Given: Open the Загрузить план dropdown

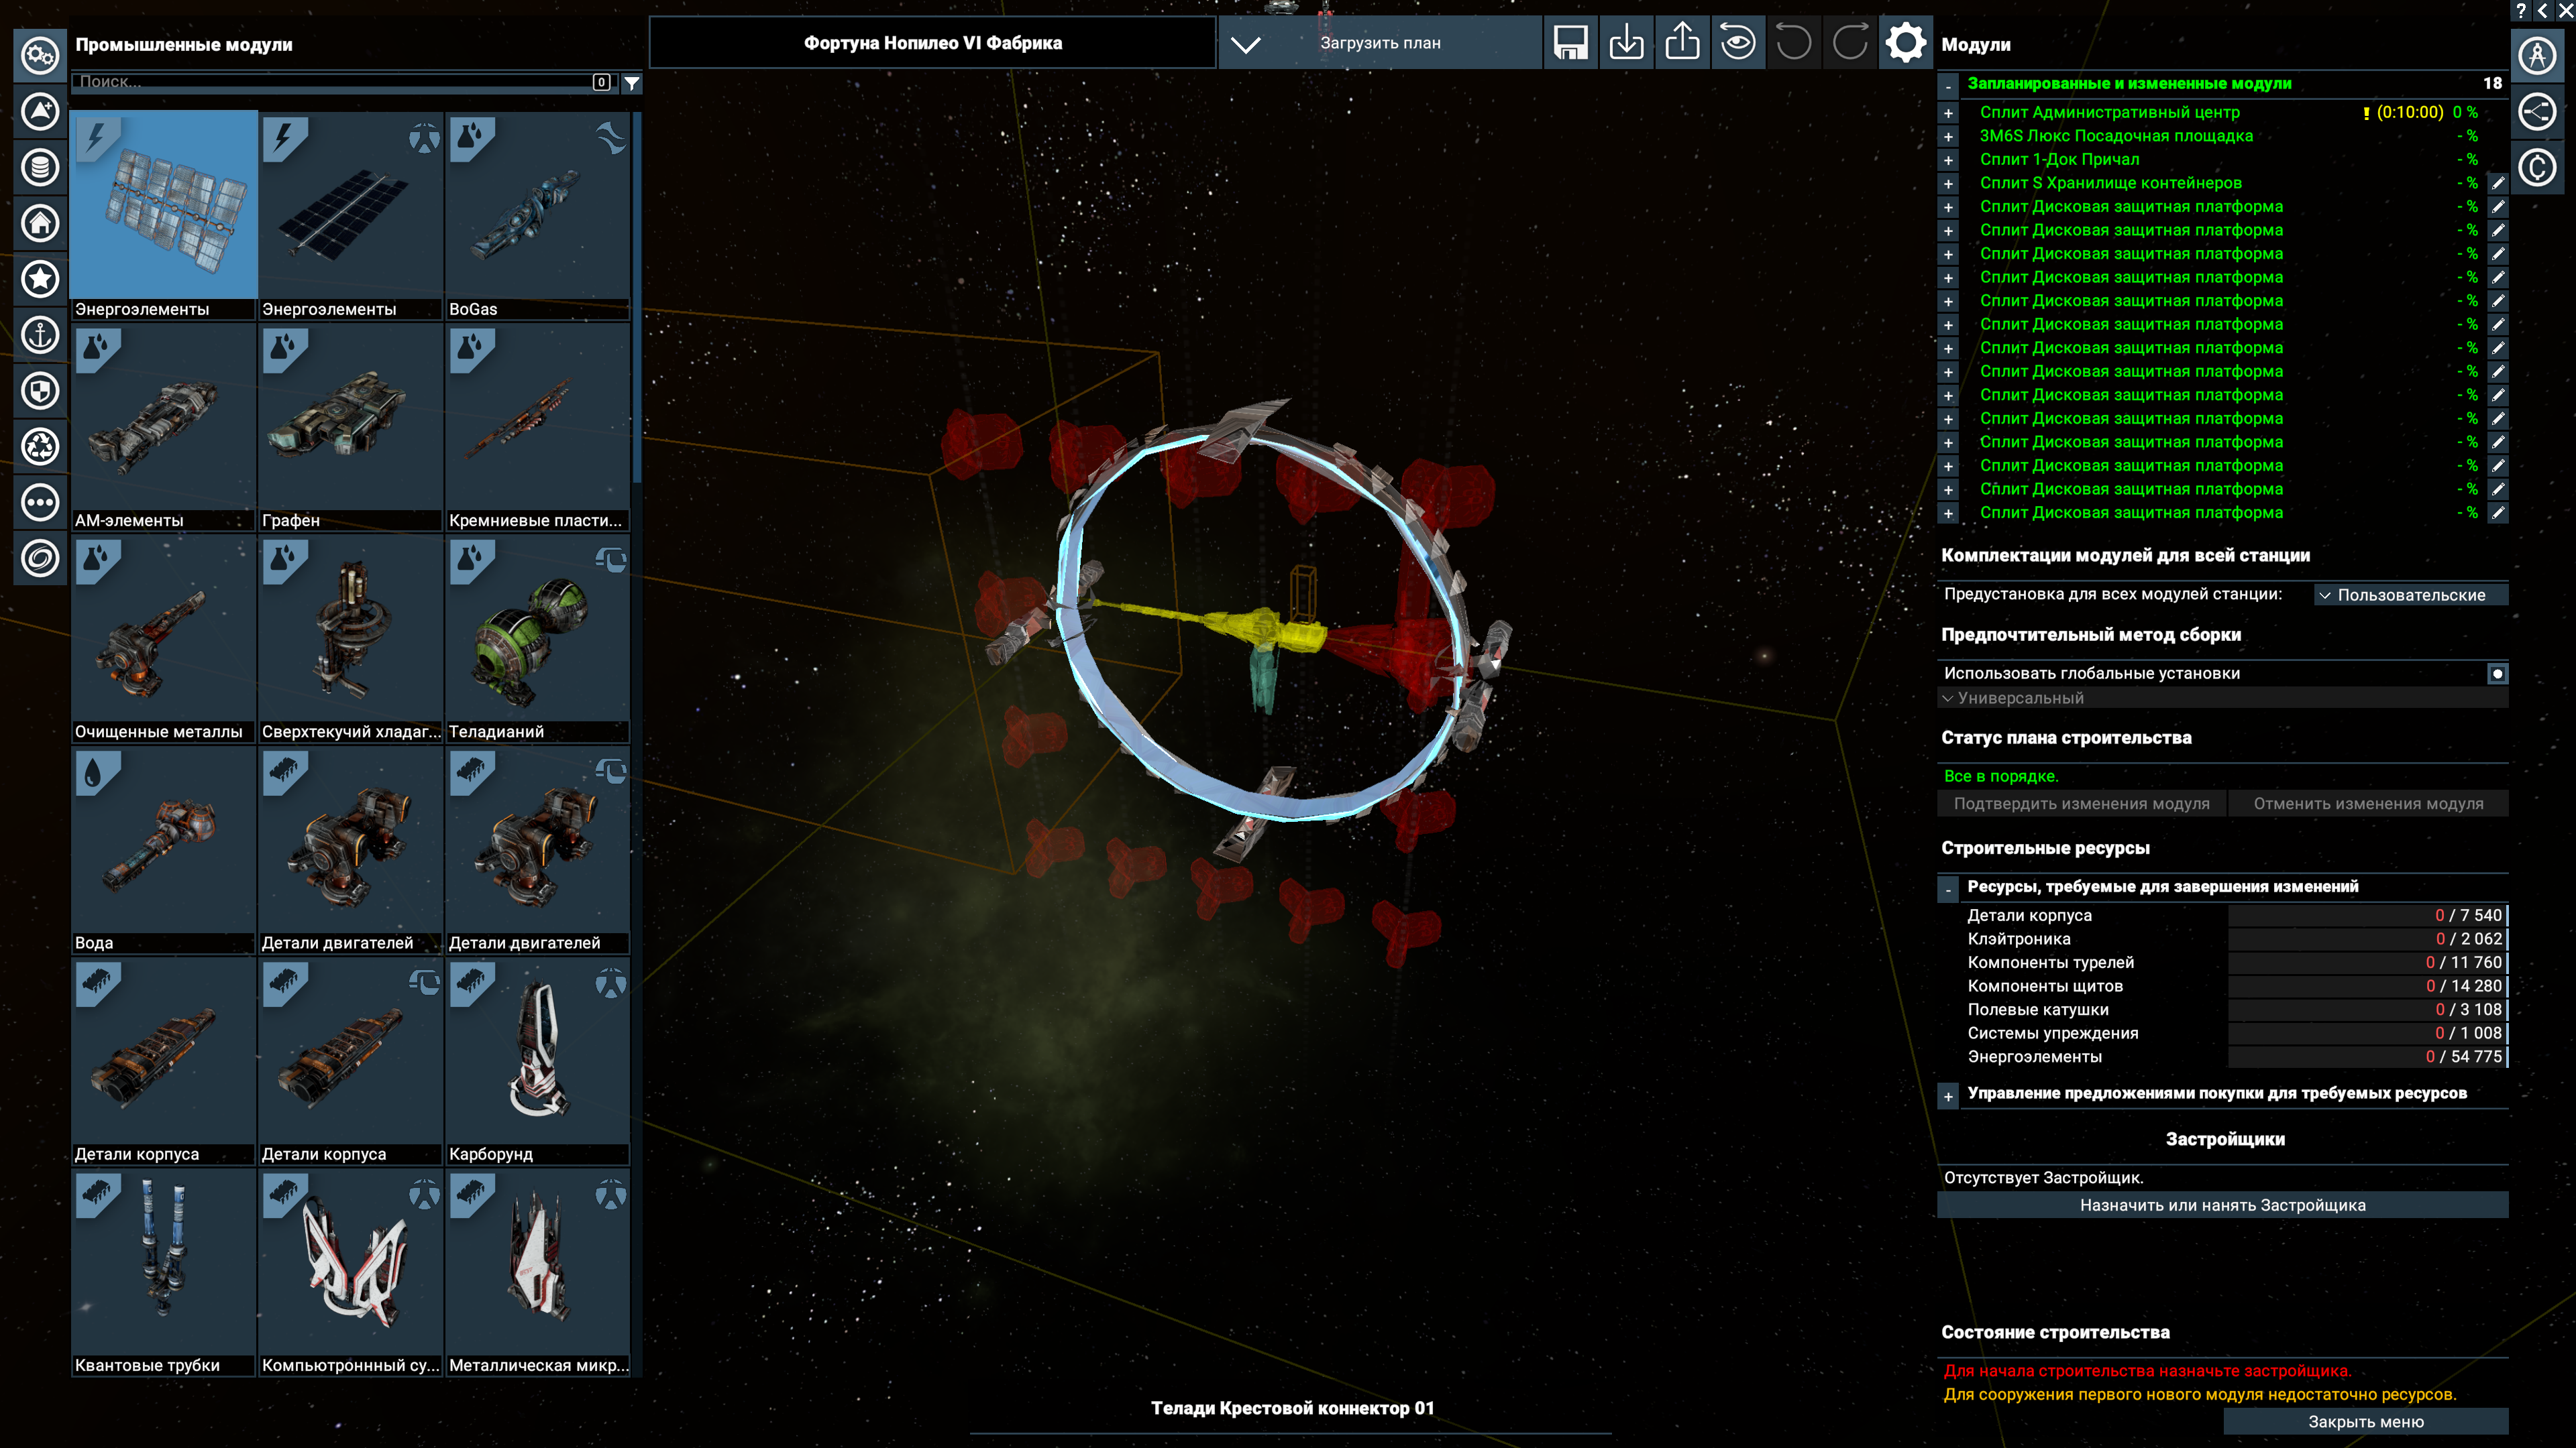Looking at the screenshot, I should (1380, 43).
